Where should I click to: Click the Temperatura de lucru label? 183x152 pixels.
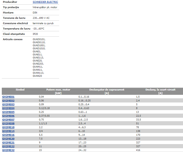(17, 29)
